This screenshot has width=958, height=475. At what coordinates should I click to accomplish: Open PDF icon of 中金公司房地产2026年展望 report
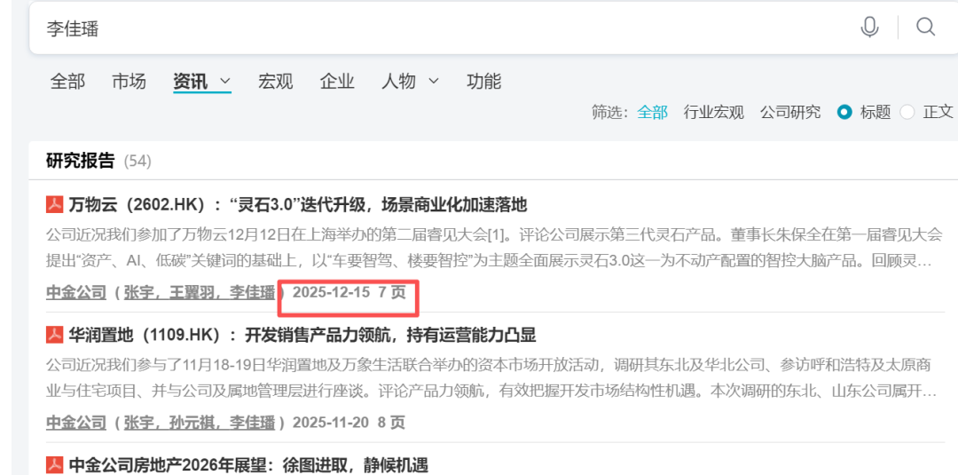point(54,465)
